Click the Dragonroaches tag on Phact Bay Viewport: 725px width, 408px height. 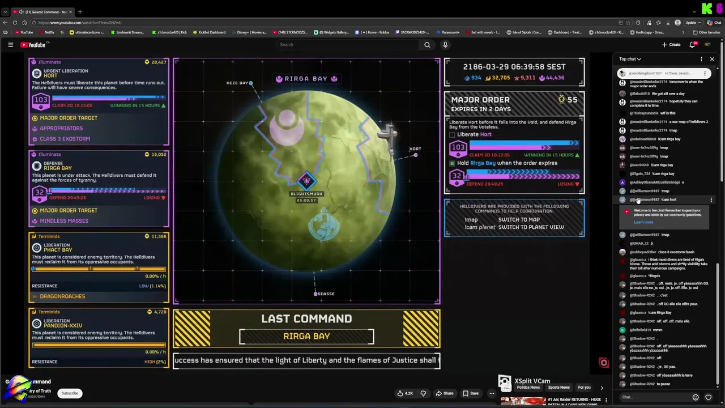coord(62,296)
